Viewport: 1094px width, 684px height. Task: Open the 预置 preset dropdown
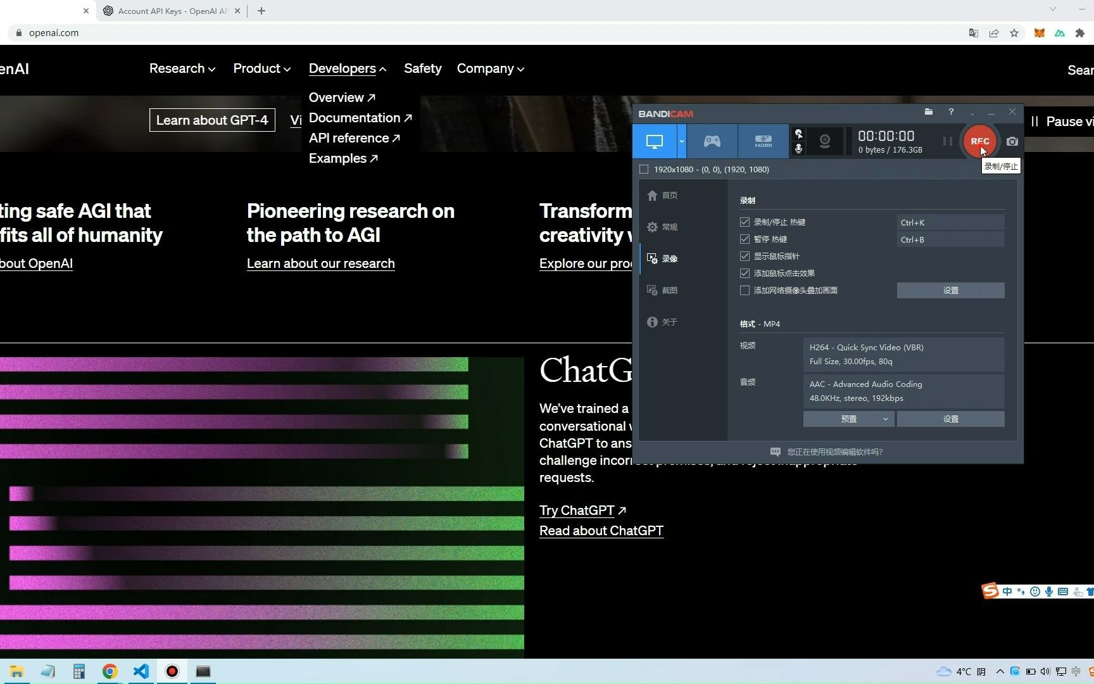(x=848, y=419)
